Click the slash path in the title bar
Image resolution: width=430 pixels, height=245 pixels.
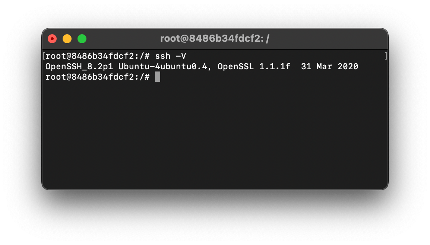point(267,38)
